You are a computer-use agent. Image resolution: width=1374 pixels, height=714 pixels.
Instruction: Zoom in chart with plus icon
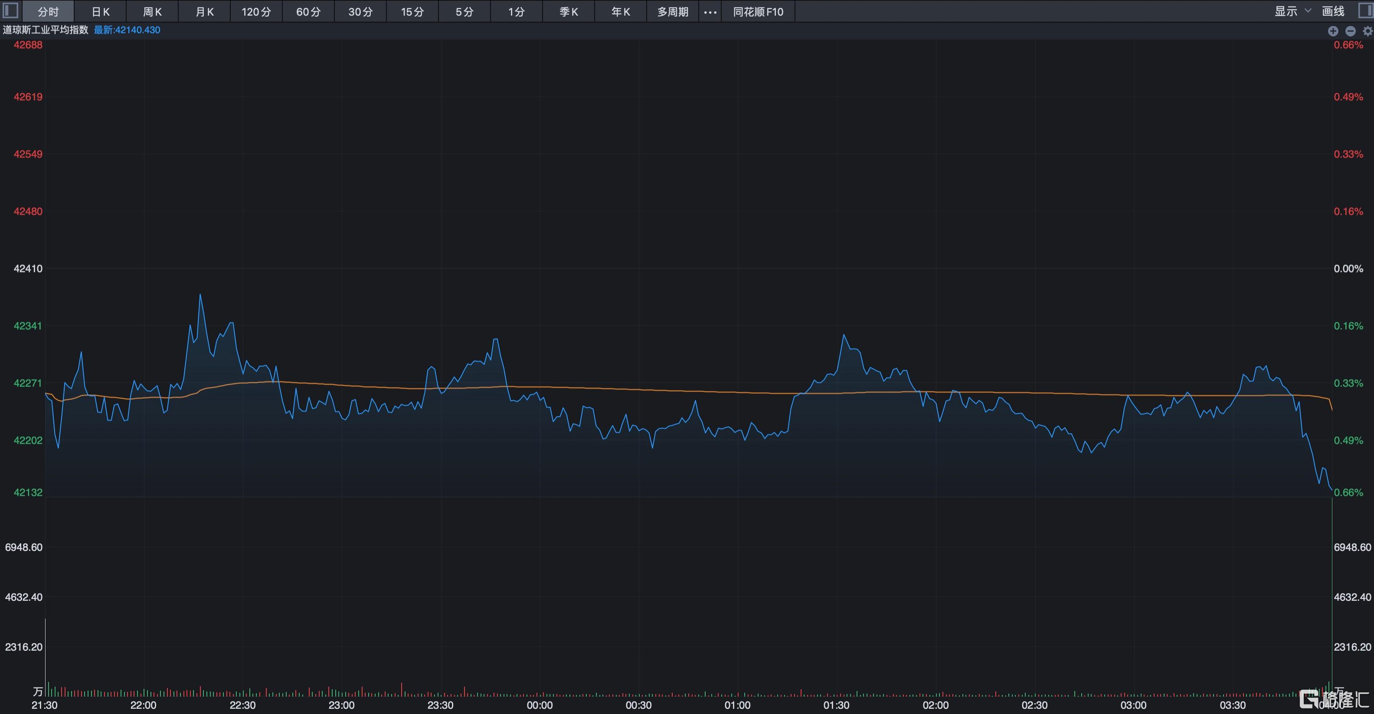tap(1333, 31)
